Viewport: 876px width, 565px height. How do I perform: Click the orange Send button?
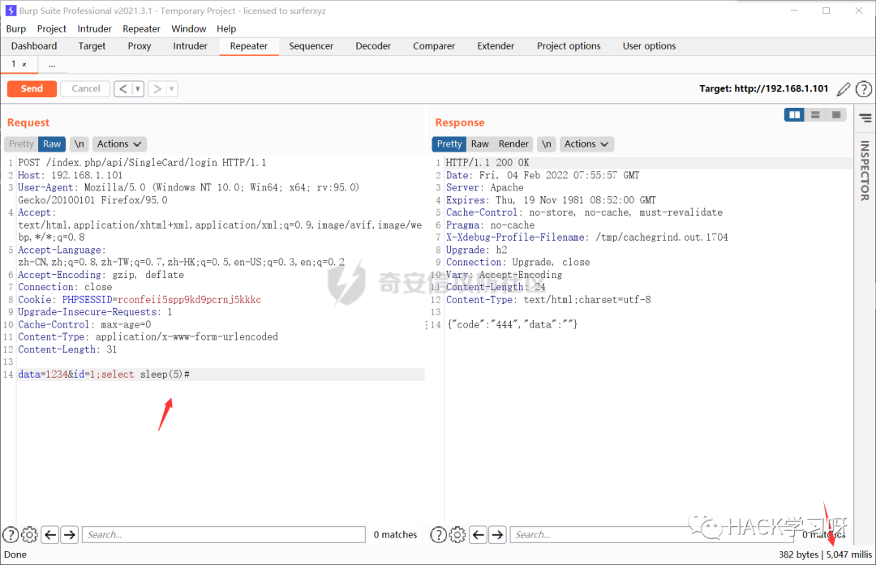click(32, 89)
